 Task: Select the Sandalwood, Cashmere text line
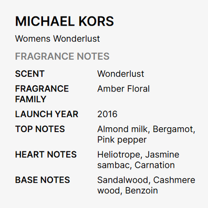coord(146,180)
